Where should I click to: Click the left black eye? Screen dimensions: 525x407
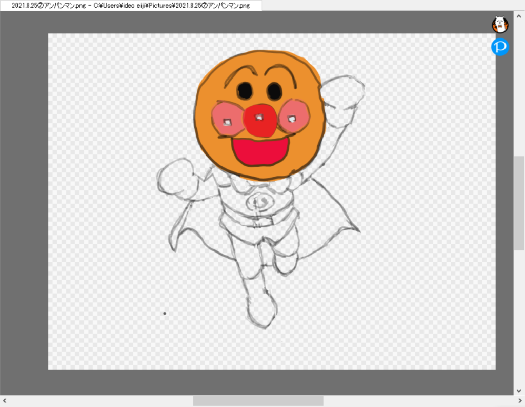[x=245, y=91]
